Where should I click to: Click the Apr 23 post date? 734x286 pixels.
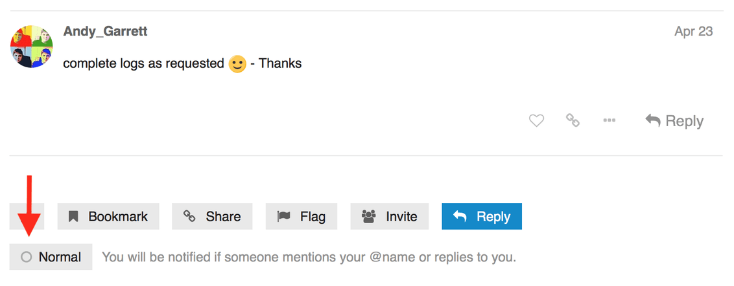pyautogui.click(x=693, y=31)
